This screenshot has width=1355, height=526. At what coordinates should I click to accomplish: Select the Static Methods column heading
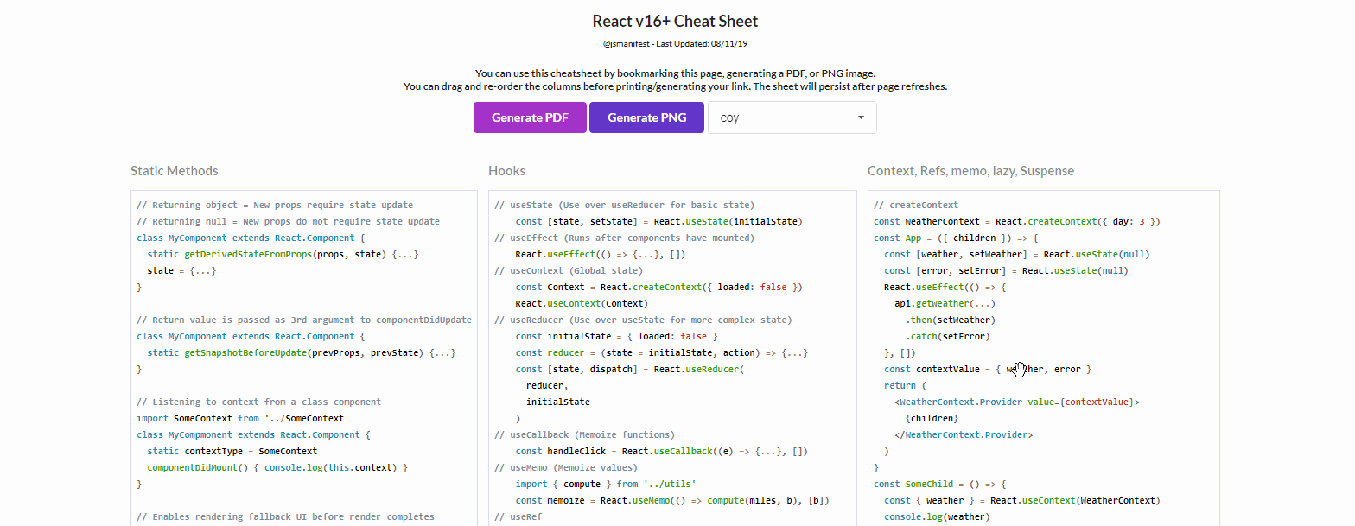click(175, 171)
